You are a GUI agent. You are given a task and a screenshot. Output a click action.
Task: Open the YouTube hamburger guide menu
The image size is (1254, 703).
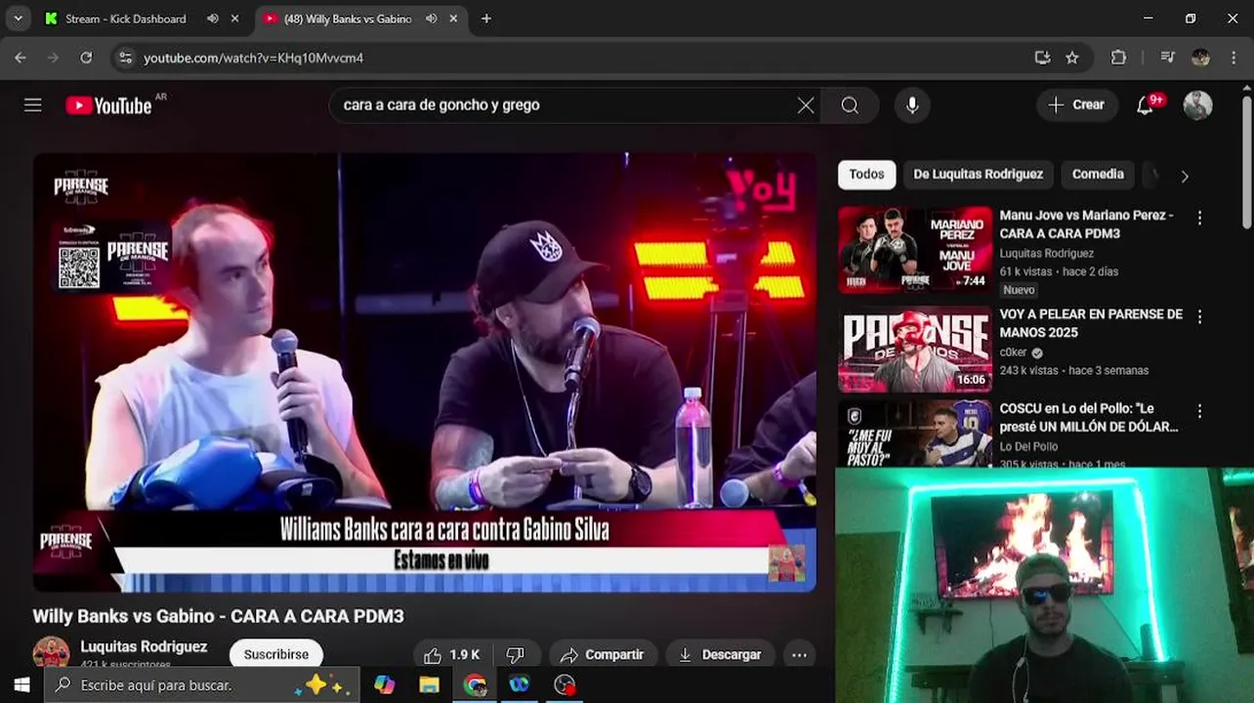[33, 105]
